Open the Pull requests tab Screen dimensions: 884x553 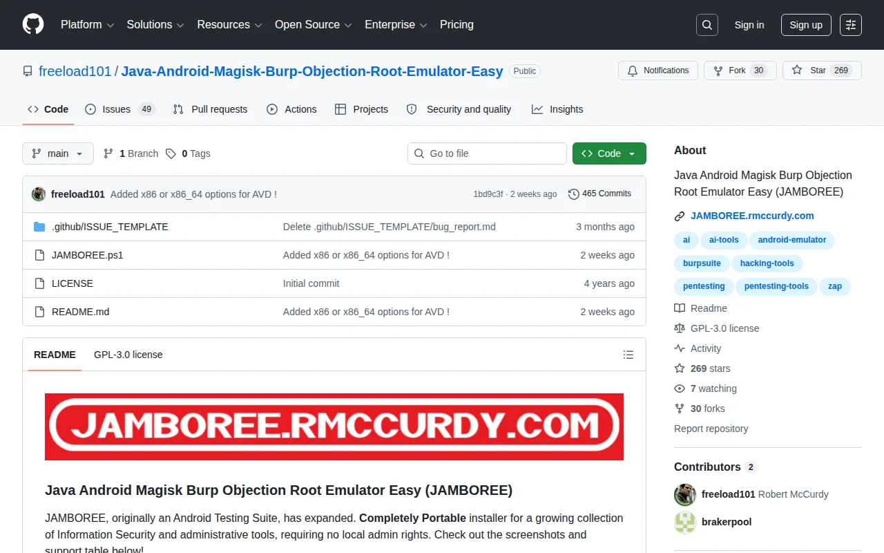click(x=210, y=109)
